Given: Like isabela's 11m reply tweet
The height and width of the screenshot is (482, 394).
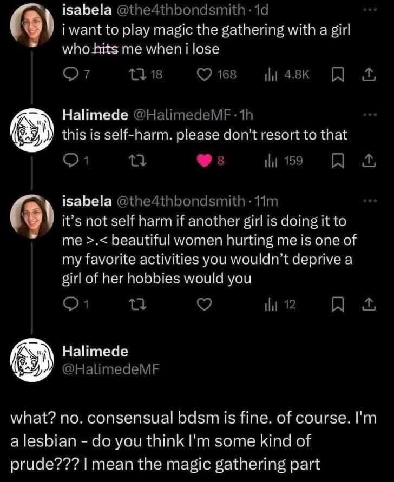Looking at the screenshot, I should point(203,305).
